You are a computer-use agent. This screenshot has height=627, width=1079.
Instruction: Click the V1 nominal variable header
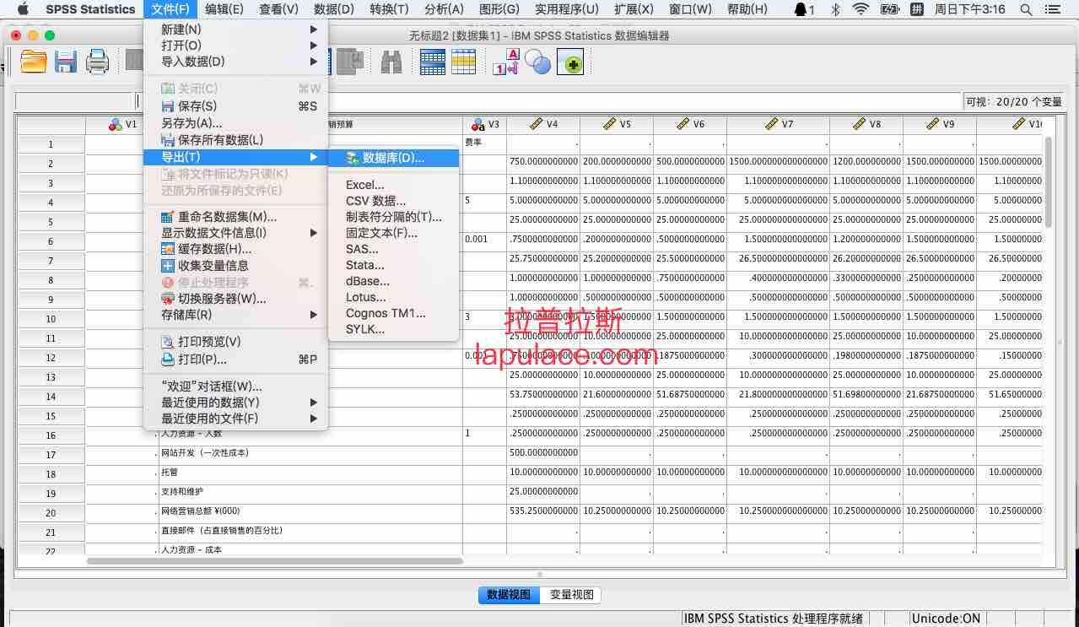[x=122, y=124]
